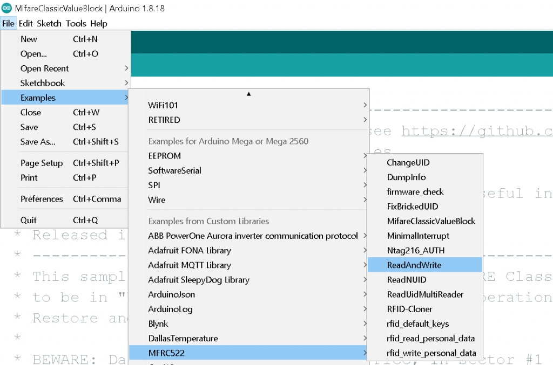The height and width of the screenshot is (365, 553).
Task: Click Quit in the File menu
Action: pos(29,220)
